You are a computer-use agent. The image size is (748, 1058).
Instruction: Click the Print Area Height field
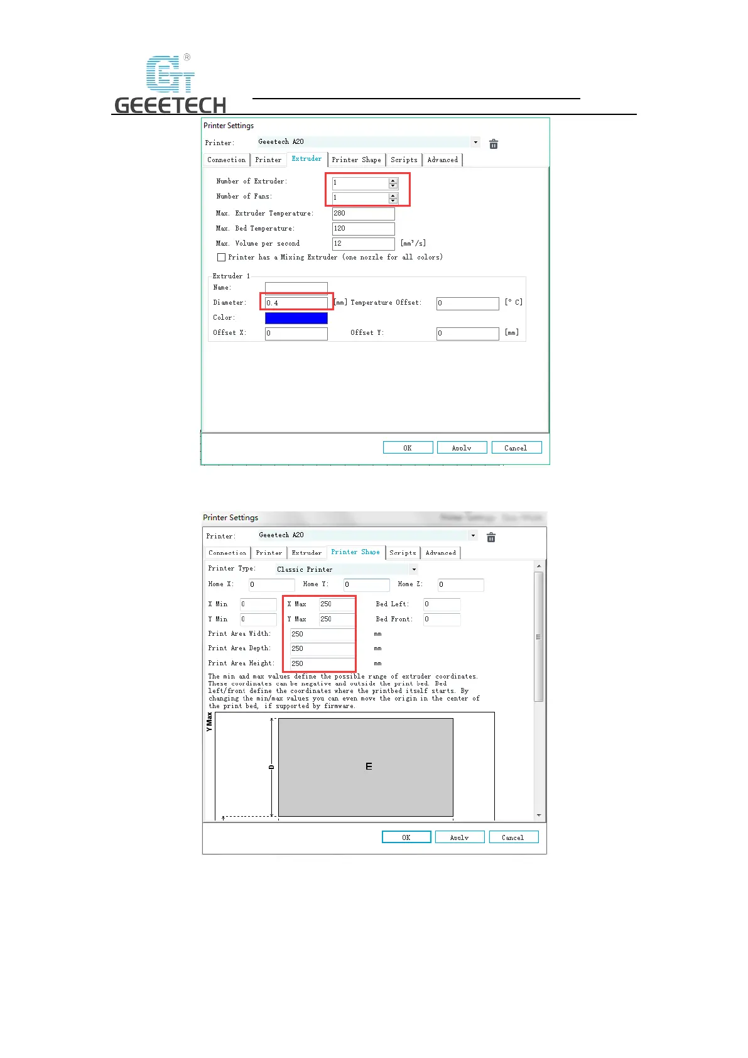tap(322, 664)
